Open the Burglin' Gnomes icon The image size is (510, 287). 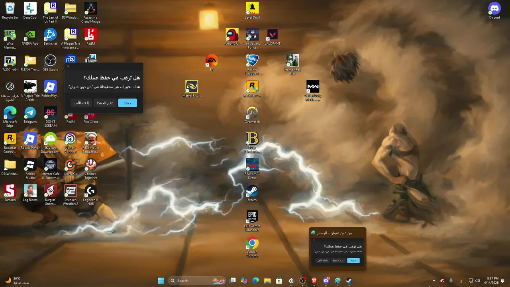coord(51,195)
